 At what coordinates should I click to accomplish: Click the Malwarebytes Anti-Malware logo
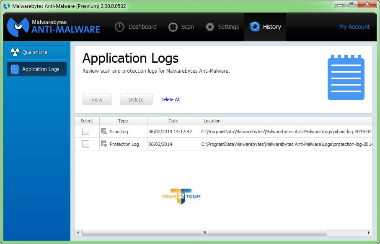(x=54, y=27)
